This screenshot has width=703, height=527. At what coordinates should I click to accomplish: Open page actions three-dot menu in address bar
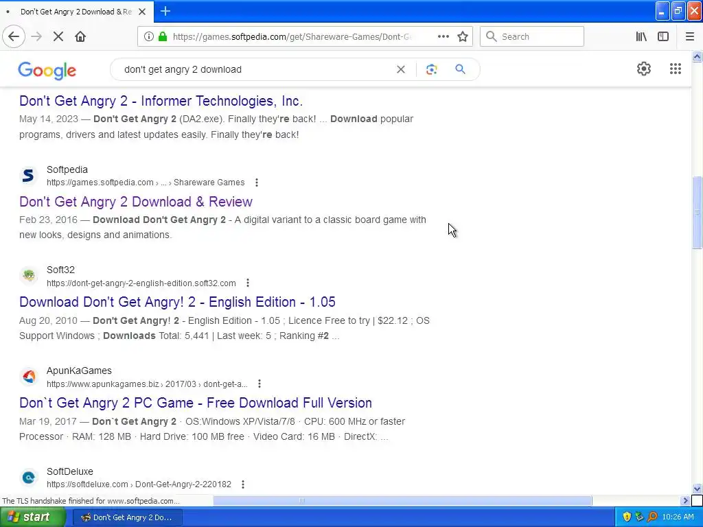[x=443, y=36]
